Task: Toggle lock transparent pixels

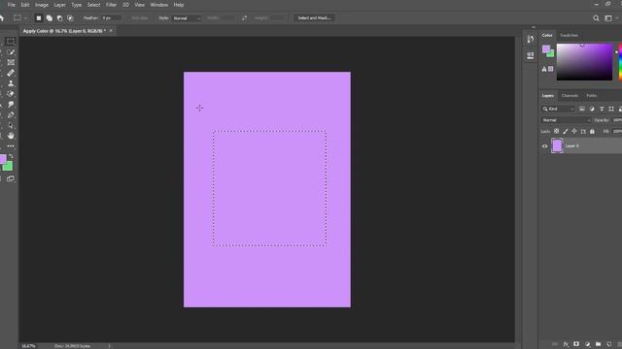Action: point(557,131)
